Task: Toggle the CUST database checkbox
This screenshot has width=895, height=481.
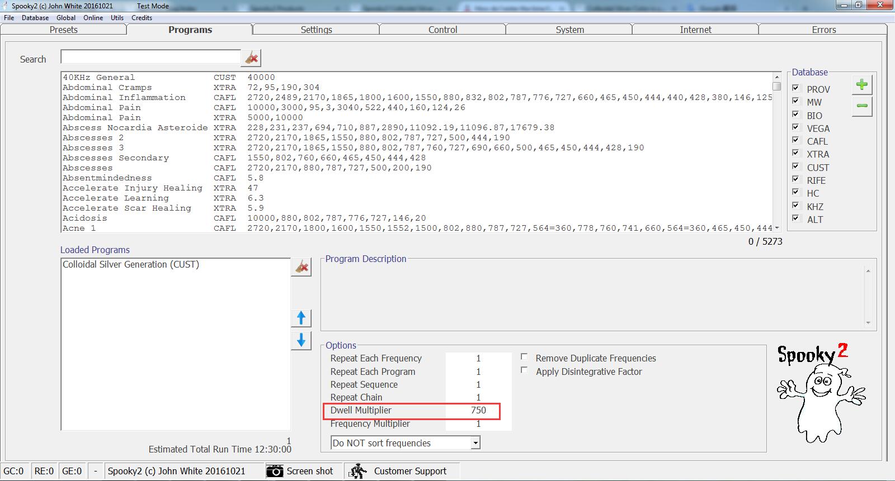Action: tap(795, 166)
